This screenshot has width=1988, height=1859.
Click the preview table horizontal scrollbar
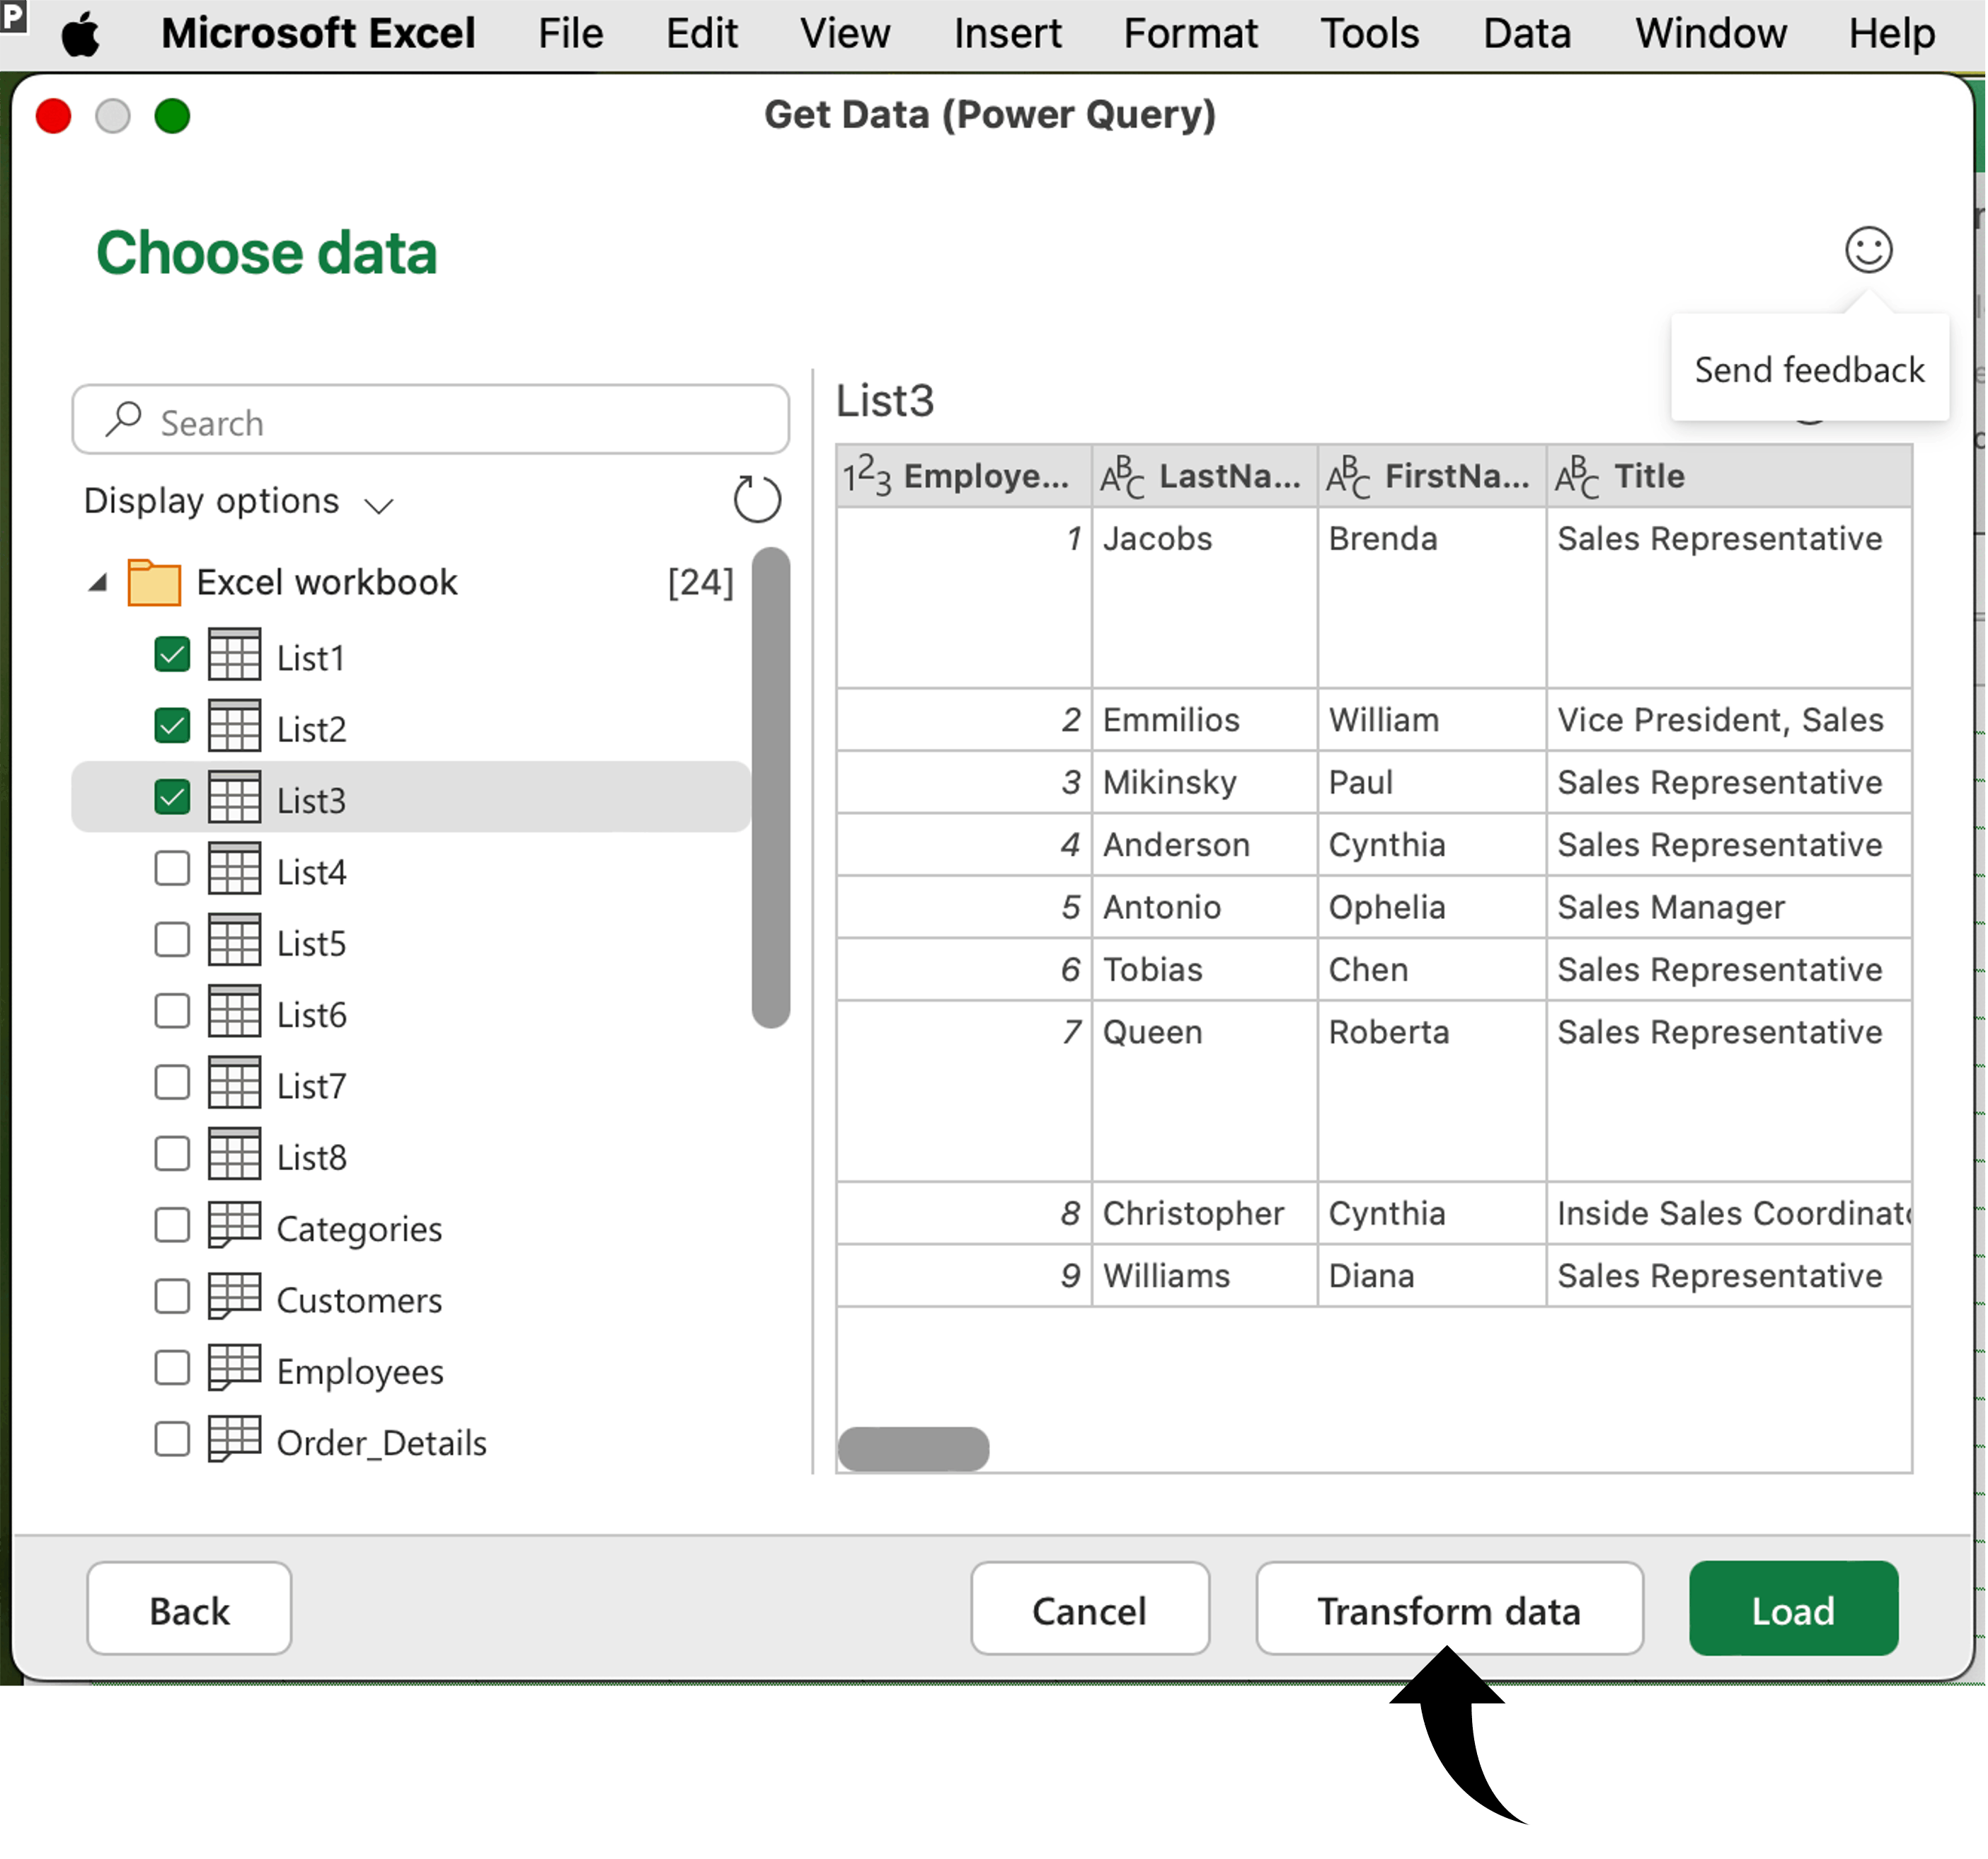coord(913,1449)
